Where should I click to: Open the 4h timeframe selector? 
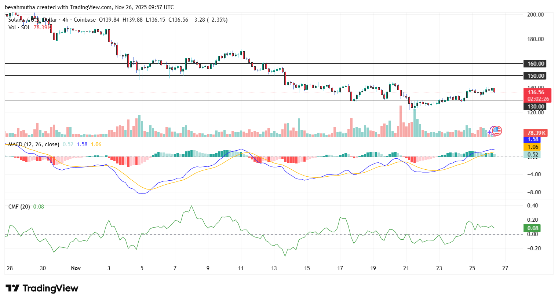coord(65,20)
